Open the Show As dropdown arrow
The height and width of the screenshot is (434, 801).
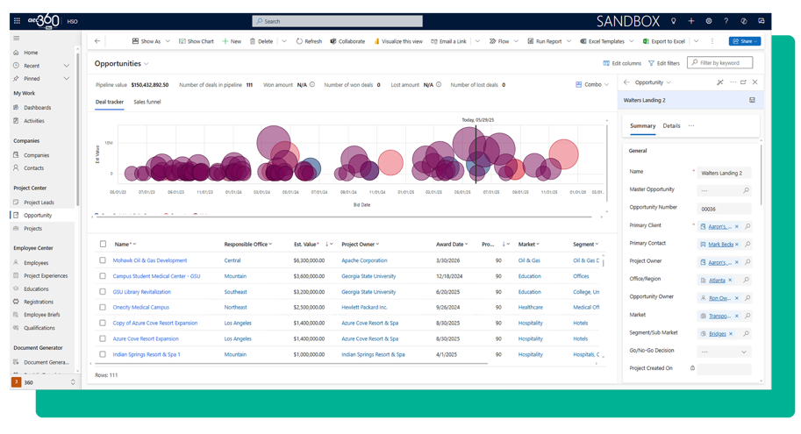click(x=168, y=41)
